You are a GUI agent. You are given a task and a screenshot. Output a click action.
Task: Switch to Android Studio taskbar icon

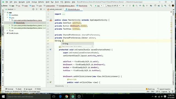(73, 97)
